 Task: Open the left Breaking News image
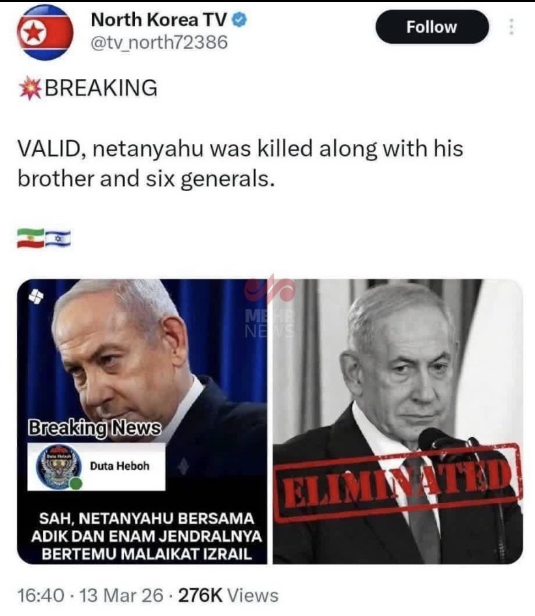tap(142, 422)
